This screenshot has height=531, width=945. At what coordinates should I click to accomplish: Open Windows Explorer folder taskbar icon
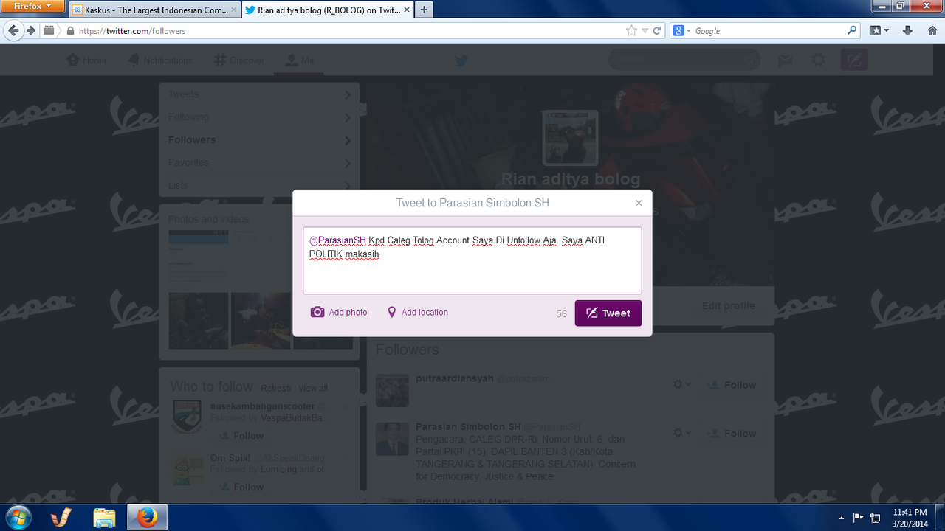pos(104,518)
